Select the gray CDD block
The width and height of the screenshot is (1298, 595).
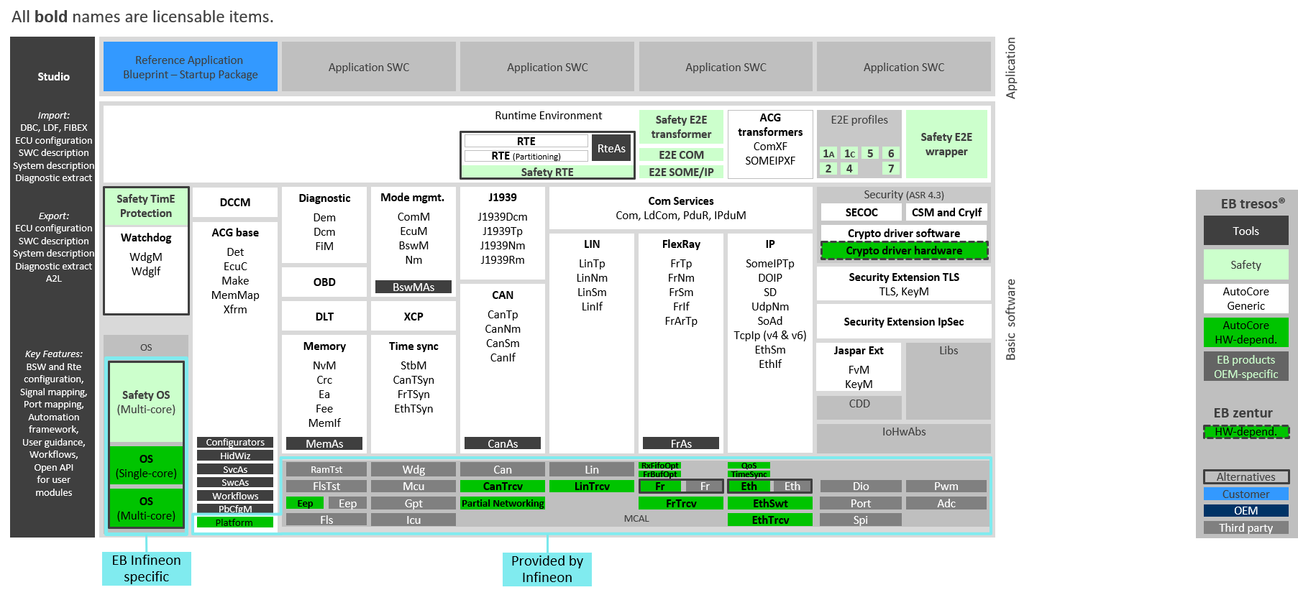pos(859,407)
